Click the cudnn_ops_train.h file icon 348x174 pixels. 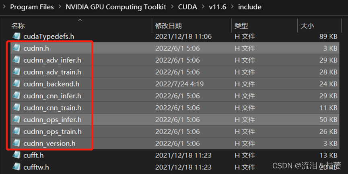click(x=16, y=131)
